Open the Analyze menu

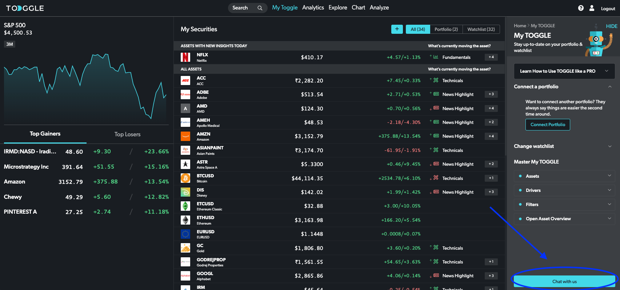coord(379,8)
